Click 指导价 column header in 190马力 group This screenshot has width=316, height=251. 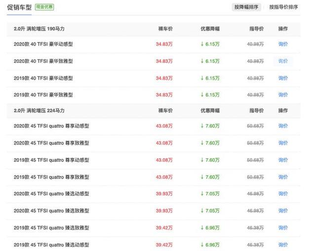(x=257, y=29)
